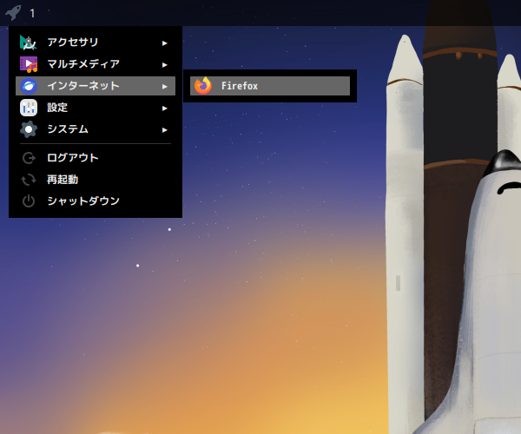The height and width of the screenshot is (434, 521).
Task: Click the 設定 sliders icon
Action: (x=29, y=108)
